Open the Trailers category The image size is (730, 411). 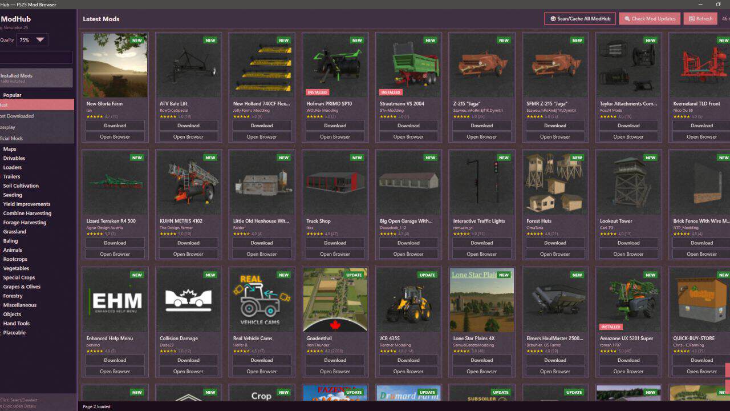coord(12,176)
